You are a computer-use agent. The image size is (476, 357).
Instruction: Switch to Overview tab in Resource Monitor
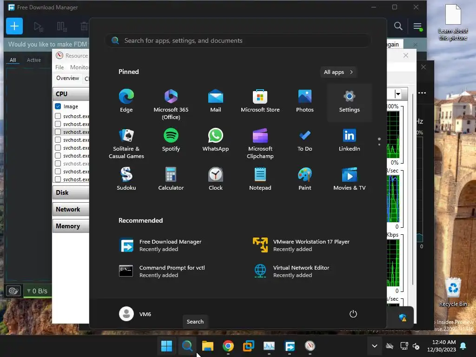click(x=68, y=78)
